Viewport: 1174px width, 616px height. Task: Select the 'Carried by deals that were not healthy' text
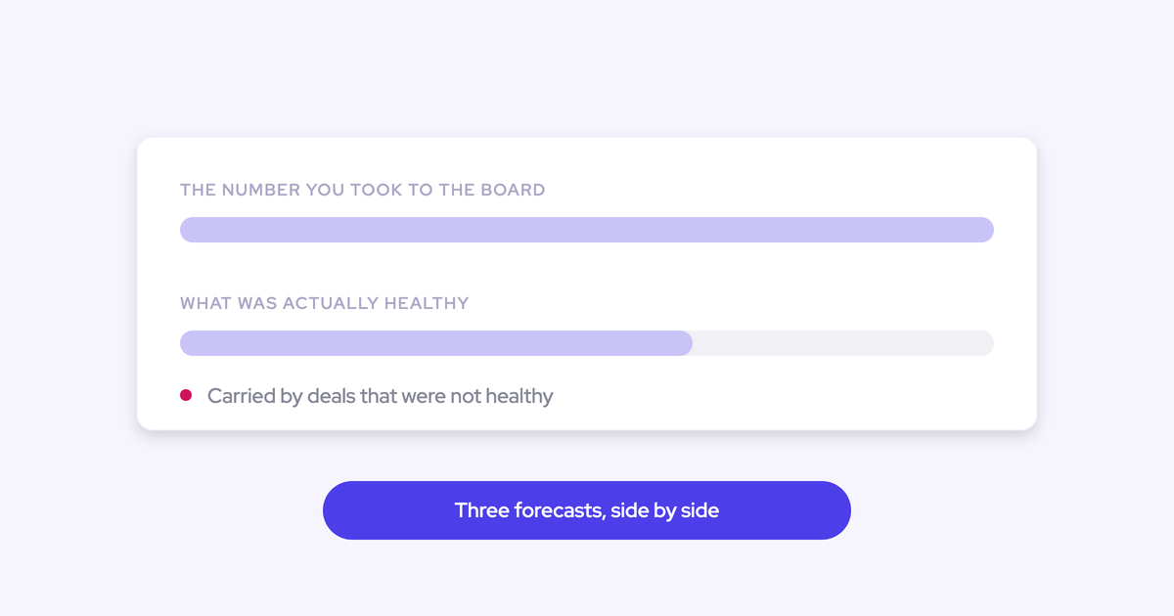coord(381,396)
